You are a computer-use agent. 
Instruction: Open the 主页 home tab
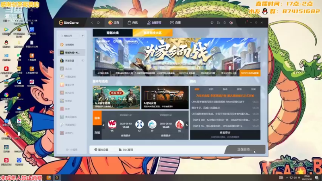point(114,23)
